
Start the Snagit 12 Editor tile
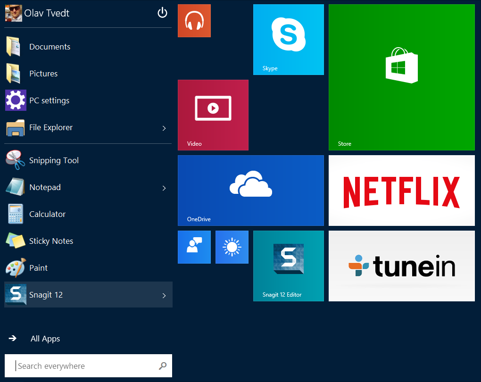point(288,266)
